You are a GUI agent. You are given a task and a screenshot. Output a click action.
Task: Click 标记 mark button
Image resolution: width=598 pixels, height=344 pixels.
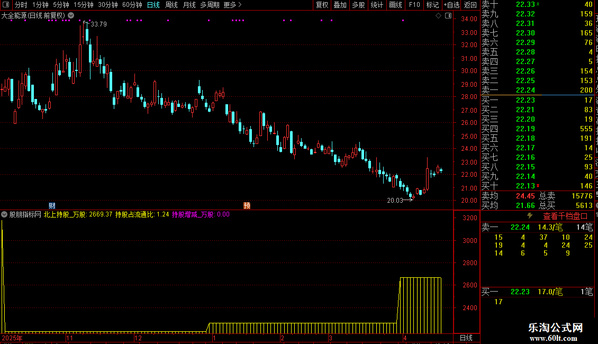[432, 5]
